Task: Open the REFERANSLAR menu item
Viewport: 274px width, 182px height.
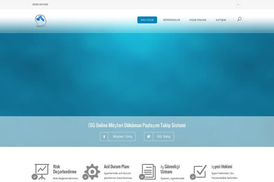Action: pyautogui.click(x=171, y=20)
